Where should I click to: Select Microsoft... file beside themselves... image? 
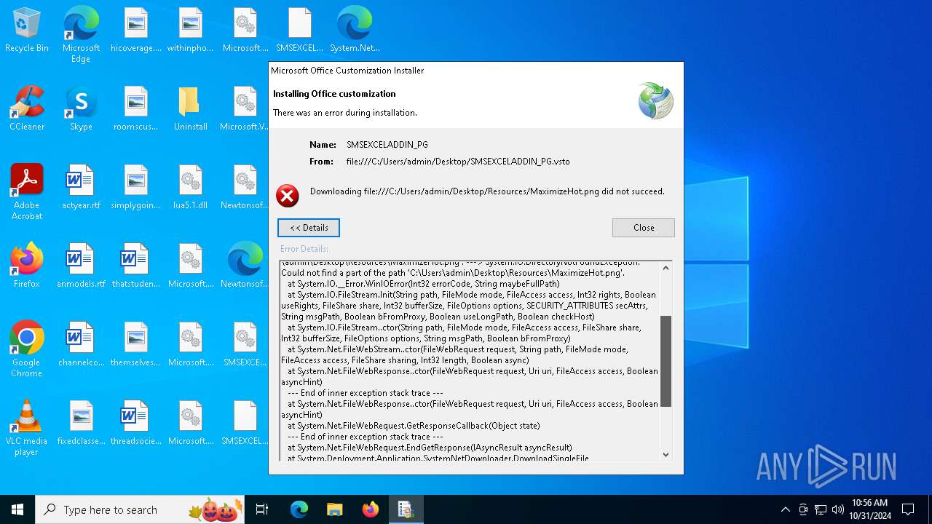coord(191,345)
